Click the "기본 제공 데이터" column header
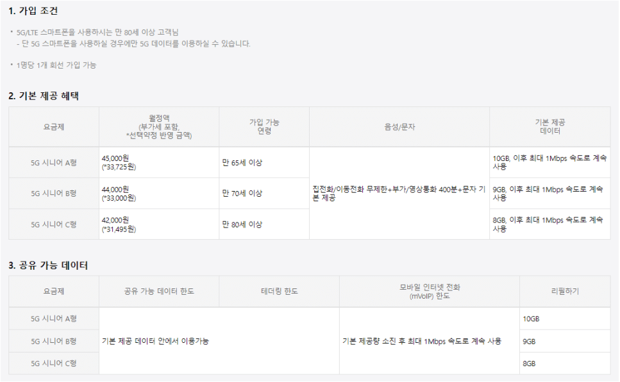 [550, 126]
